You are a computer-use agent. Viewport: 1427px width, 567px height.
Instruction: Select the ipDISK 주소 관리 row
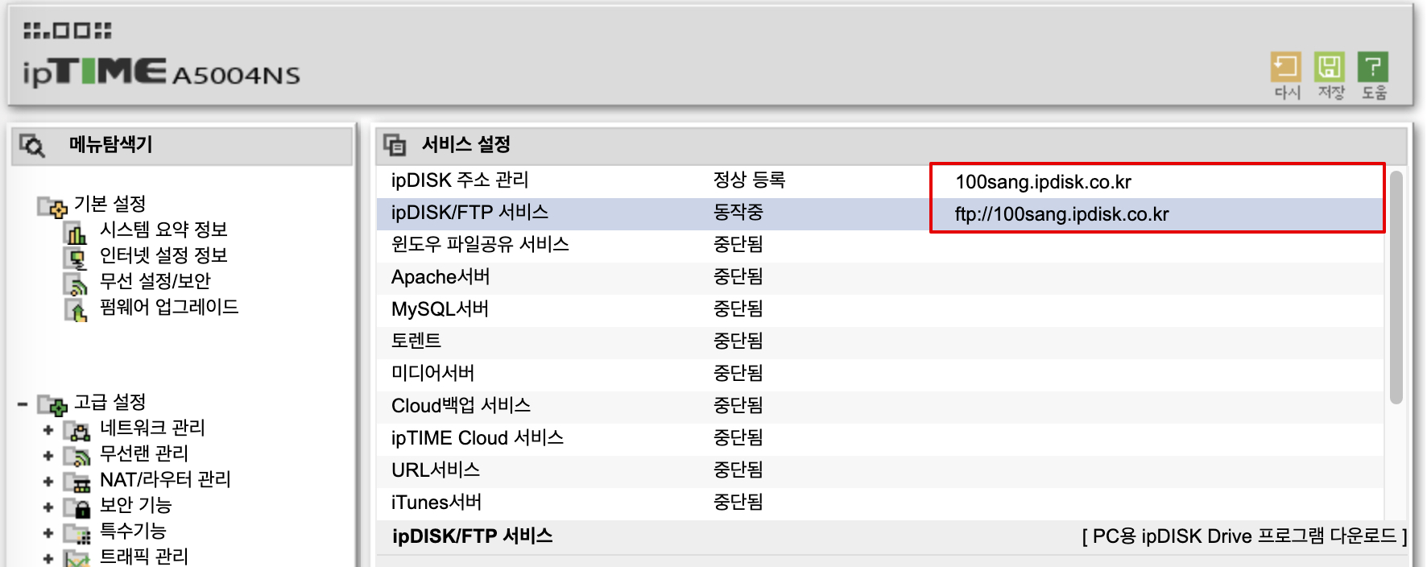click(x=880, y=181)
